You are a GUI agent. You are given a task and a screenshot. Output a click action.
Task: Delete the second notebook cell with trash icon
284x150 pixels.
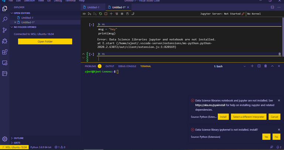click(x=279, y=54)
